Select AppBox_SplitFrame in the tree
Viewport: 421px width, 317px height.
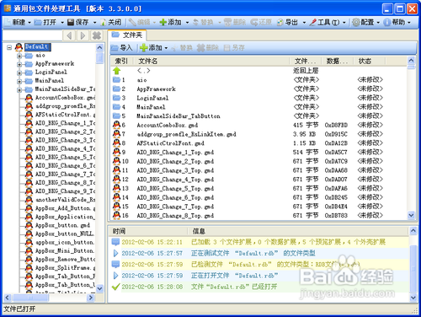[65, 268]
